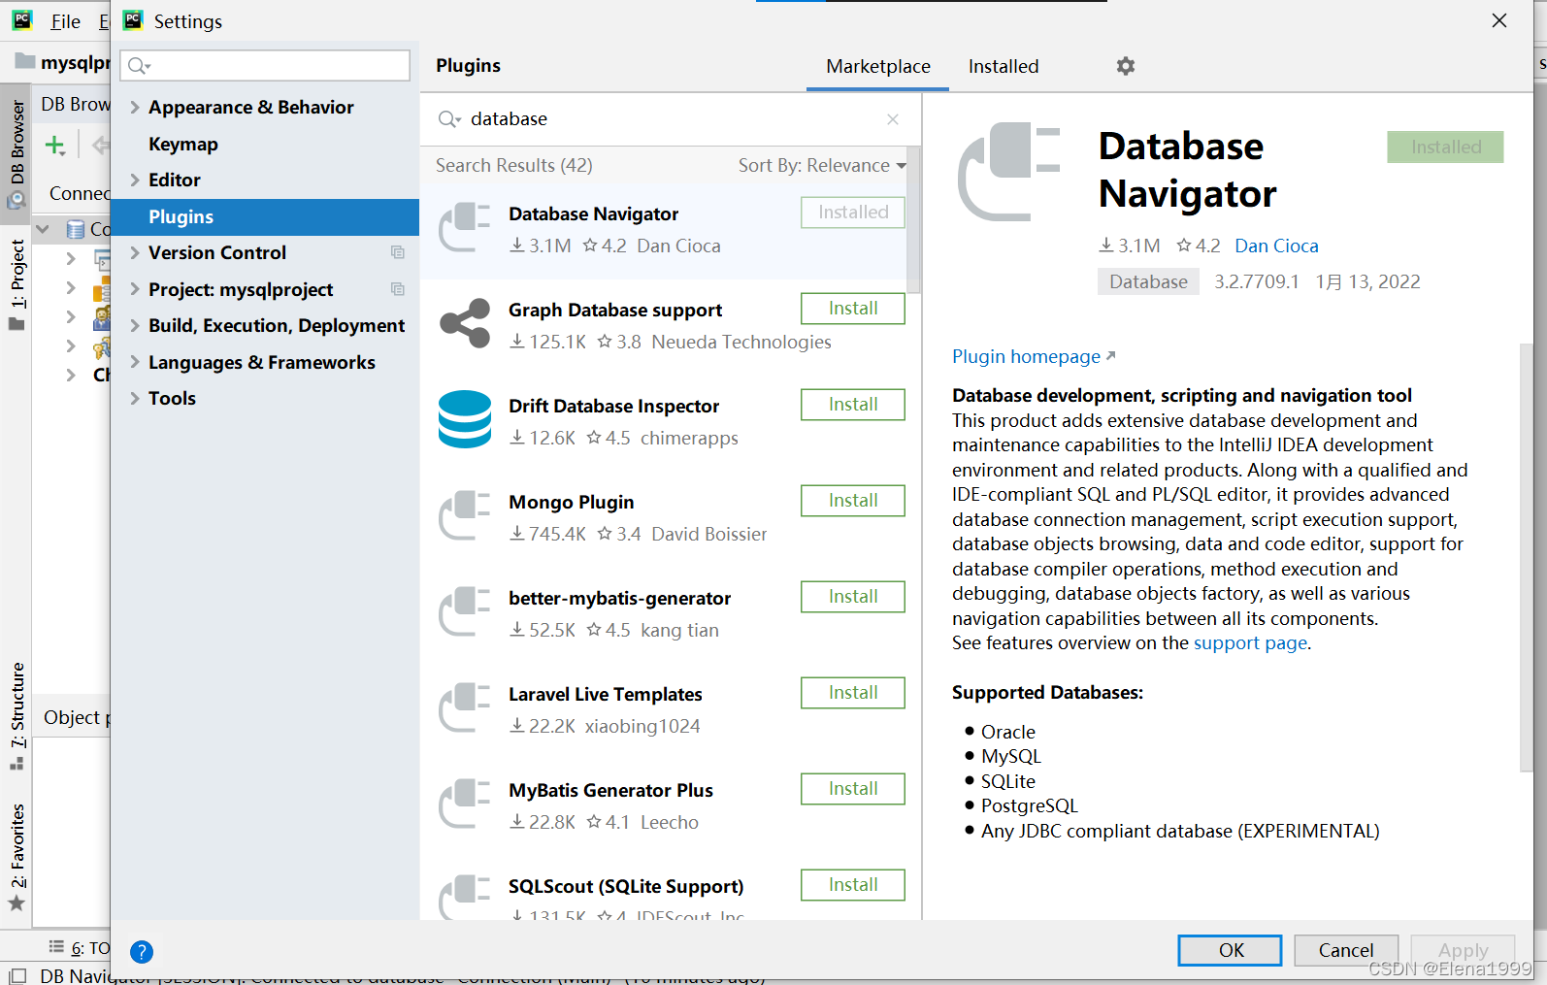Install better-mybatis-generator plugin
The width and height of the screenshot is (1547, 985).
(853, 597)
